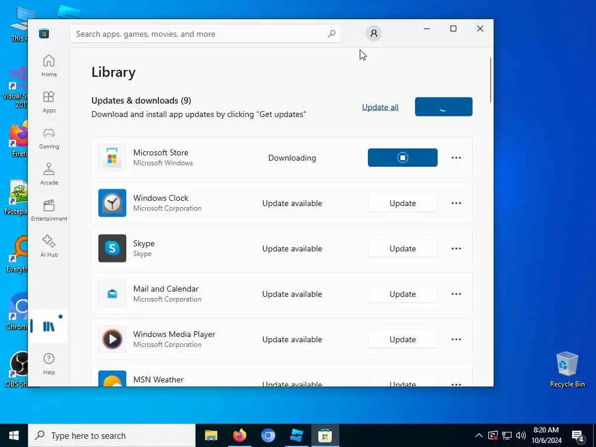Image resolution: width=596 pixels, height=447 pixels.
Task: Click the Microsoft Store taskbar icon
Action: [325, 435]
